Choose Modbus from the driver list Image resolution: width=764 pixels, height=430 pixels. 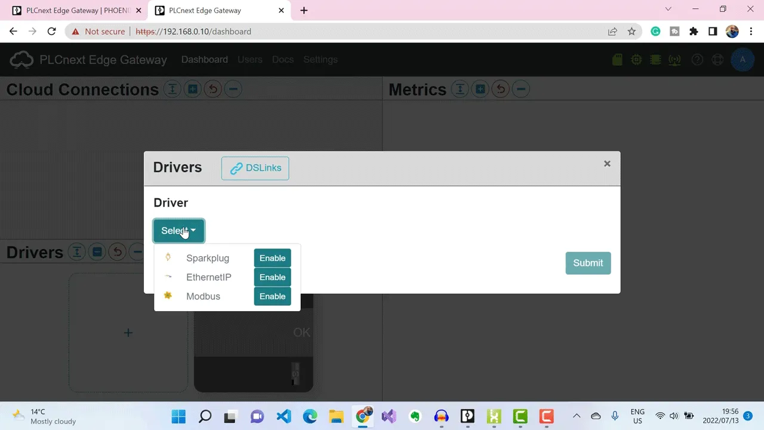click(x=203, y=296)
